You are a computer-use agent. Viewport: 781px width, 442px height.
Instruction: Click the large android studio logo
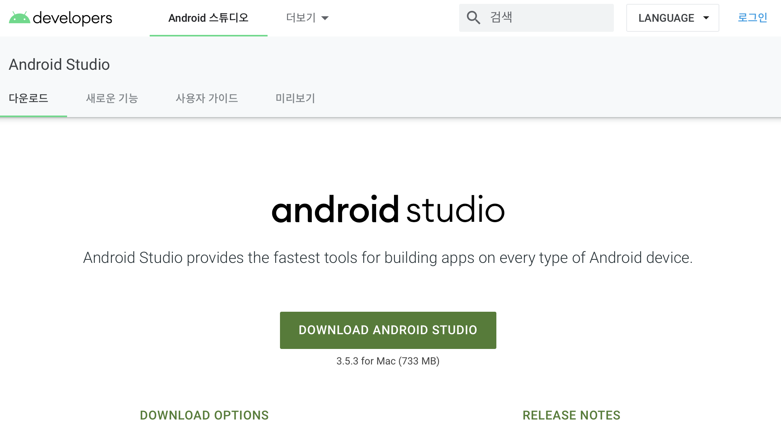click(x=388, y=210)
